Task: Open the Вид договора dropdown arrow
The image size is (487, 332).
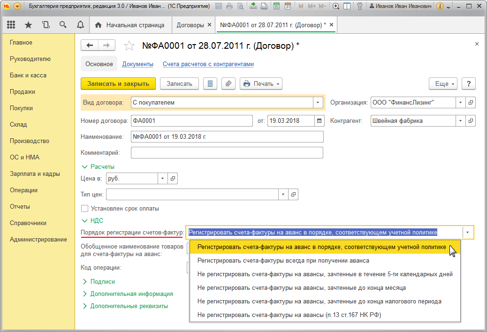Action: pyautogui.click(x=318, y=102)
